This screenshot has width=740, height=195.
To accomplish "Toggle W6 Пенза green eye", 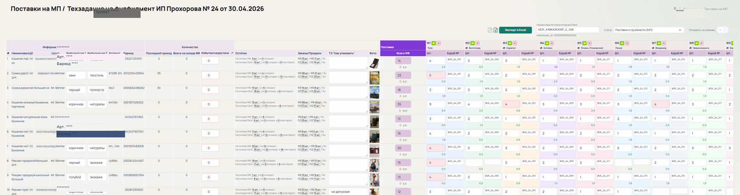I will click(622, 43).
